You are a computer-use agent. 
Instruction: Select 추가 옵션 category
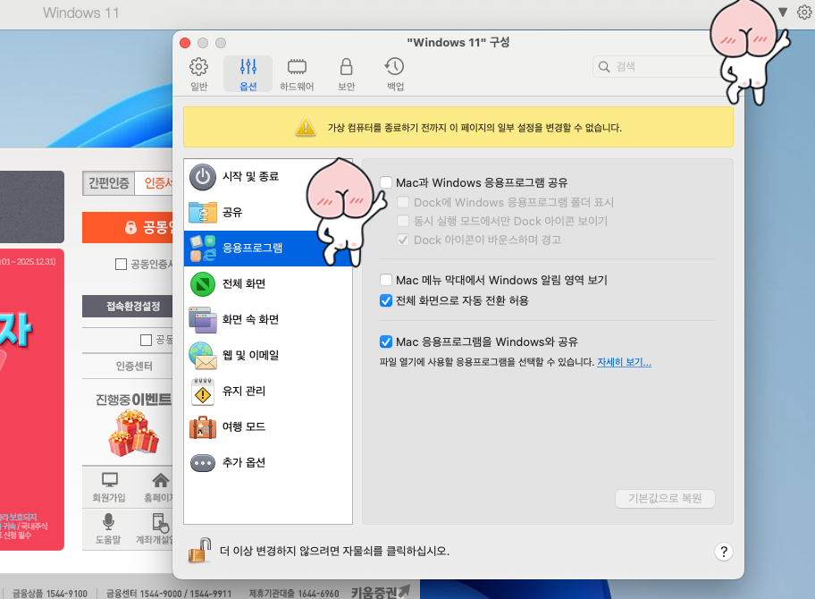pos(268,462)
